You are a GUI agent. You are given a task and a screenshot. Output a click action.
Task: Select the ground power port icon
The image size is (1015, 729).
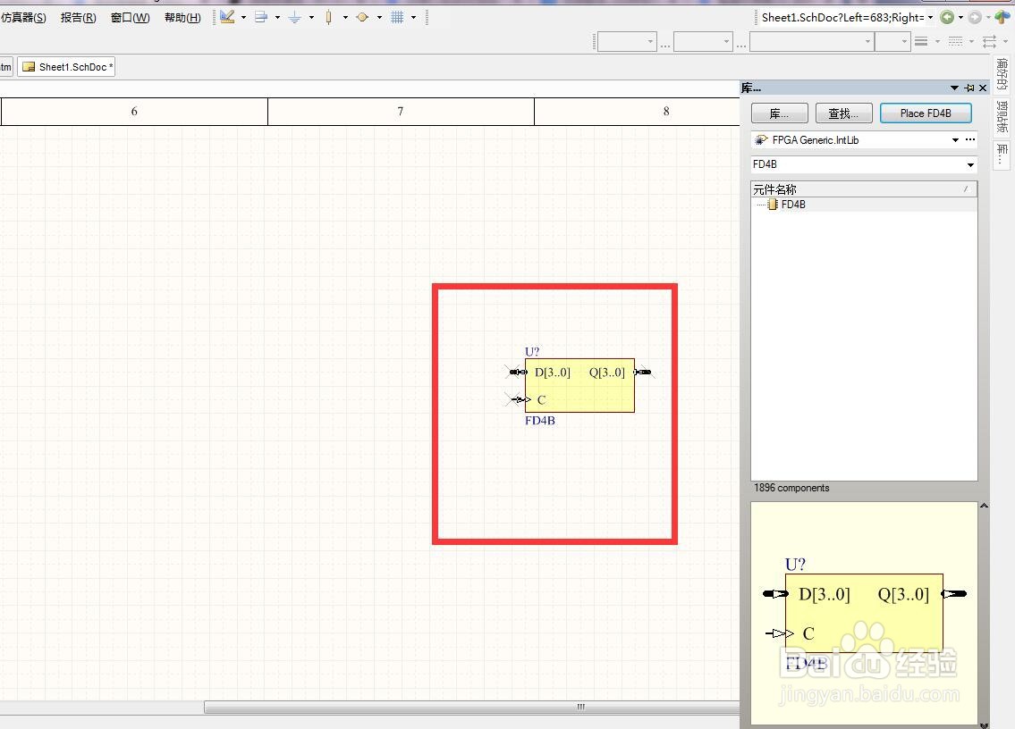[294, 17]
